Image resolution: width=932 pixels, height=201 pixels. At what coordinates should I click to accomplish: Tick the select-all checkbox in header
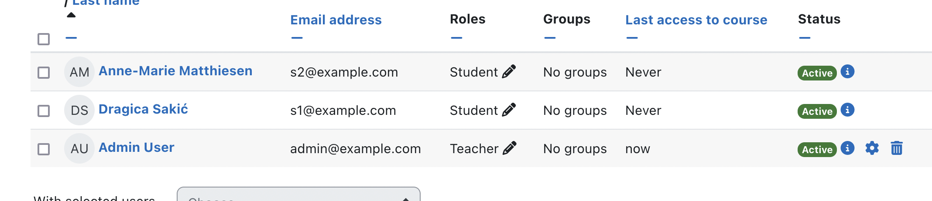pyautogui.click(x=44, y=39)
